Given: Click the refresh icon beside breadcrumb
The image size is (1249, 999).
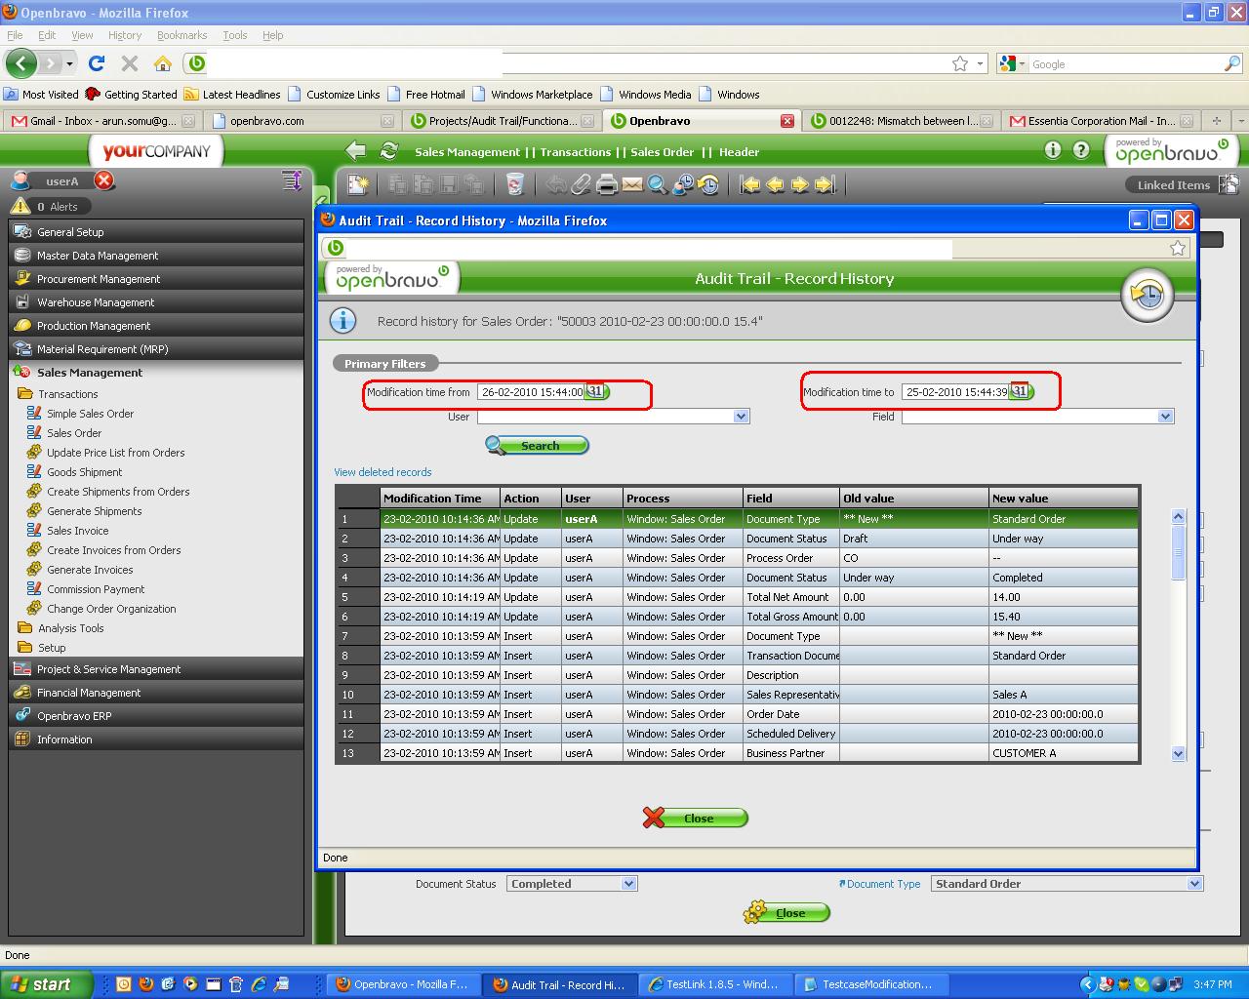Looking at the screenshot, I should click(388, 151).
